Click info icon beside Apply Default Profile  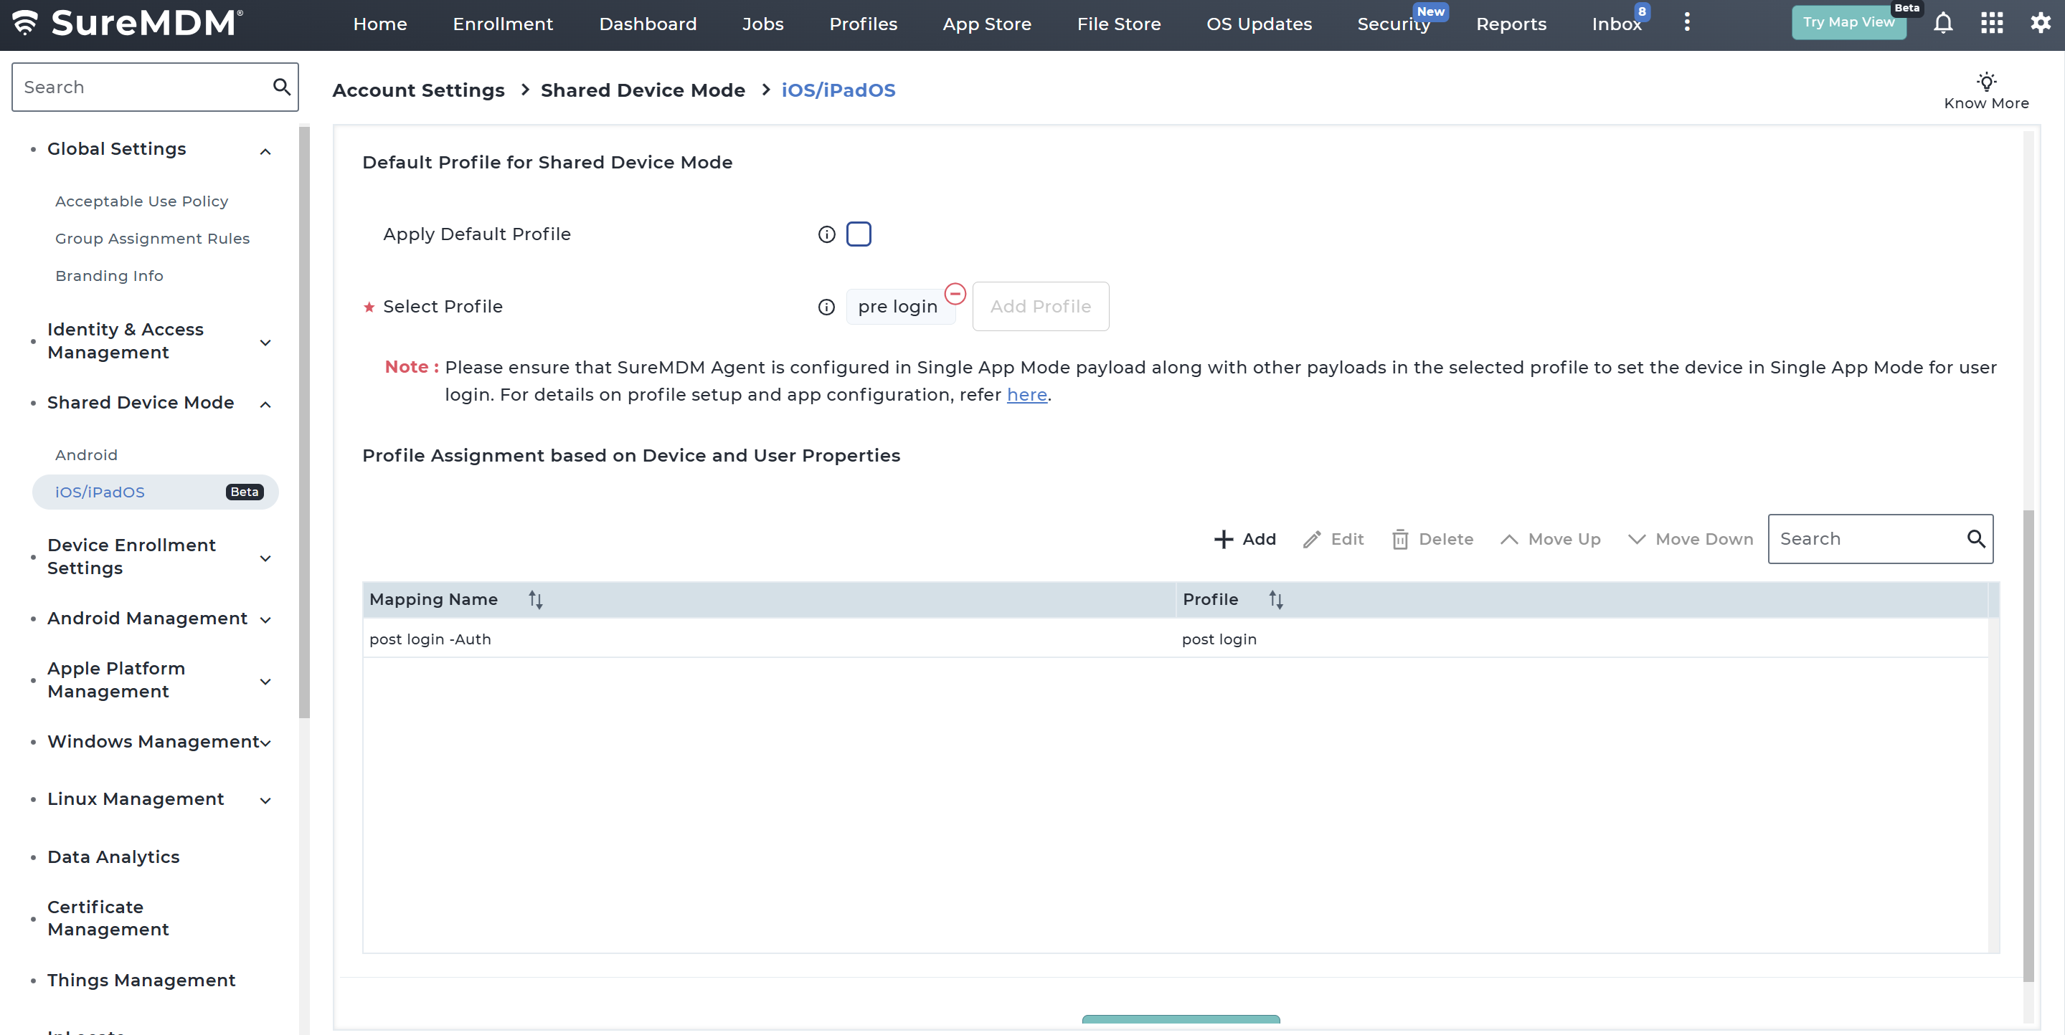pos(826,234)
